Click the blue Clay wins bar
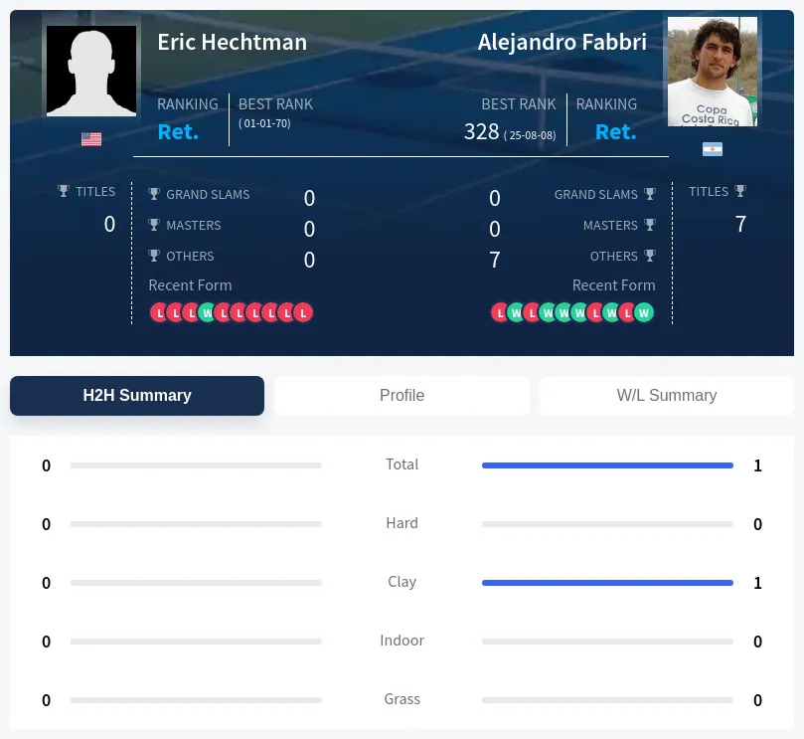The image size is (804, 739). point(607,583)
